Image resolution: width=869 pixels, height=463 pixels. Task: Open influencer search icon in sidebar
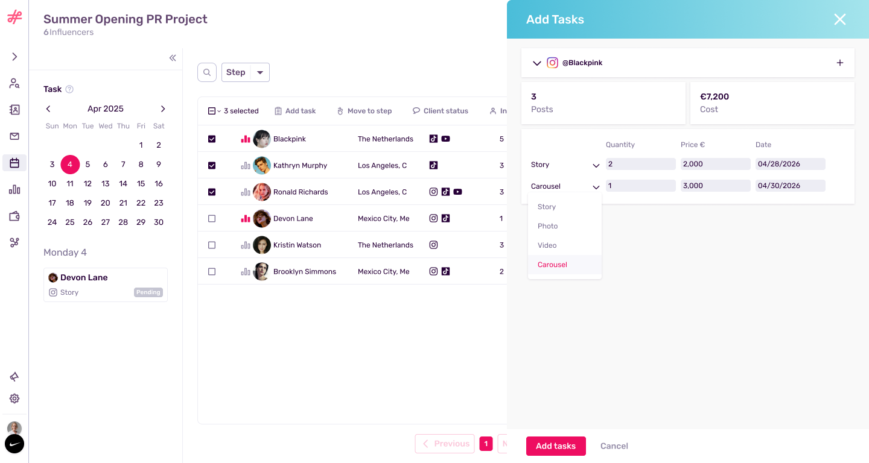pyautogui.click(x=14, y=83)
